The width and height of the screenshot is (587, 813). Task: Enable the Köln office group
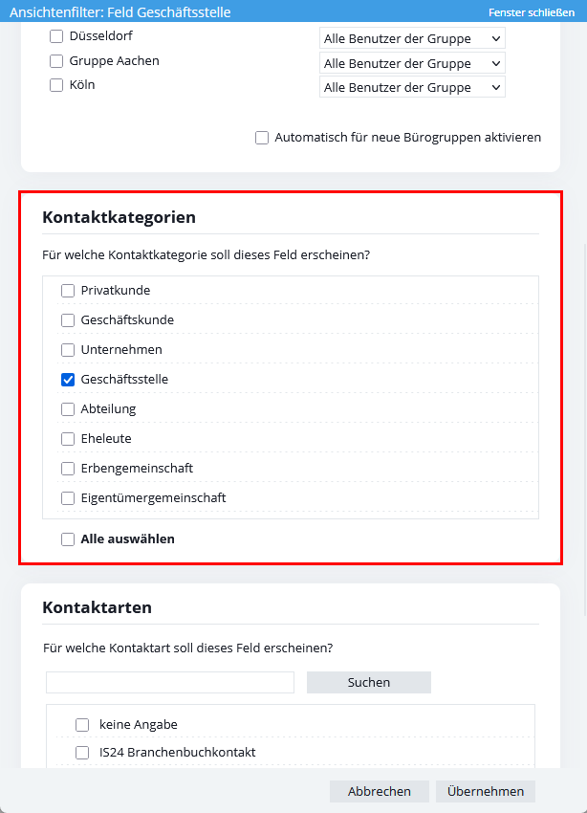[x=56, y=84]
